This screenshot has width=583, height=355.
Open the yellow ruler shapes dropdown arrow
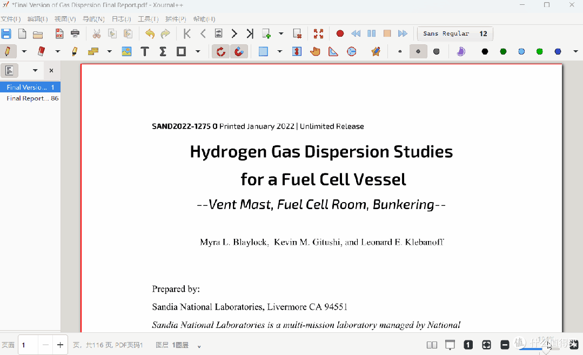(x=109, y=51)
